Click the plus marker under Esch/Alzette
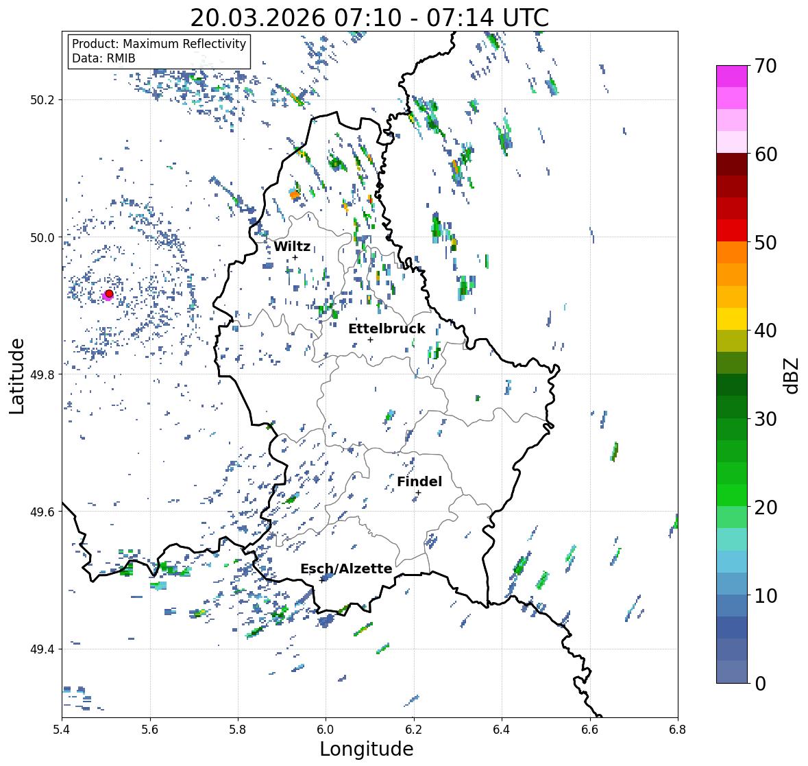 coord(321,580)
